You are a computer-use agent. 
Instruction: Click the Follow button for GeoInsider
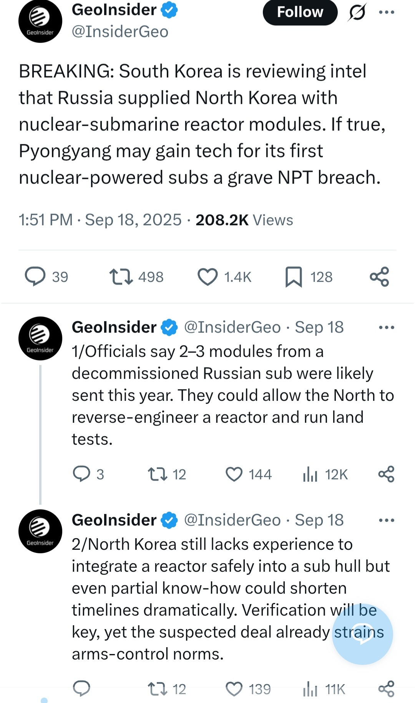[x=300, y=12]
